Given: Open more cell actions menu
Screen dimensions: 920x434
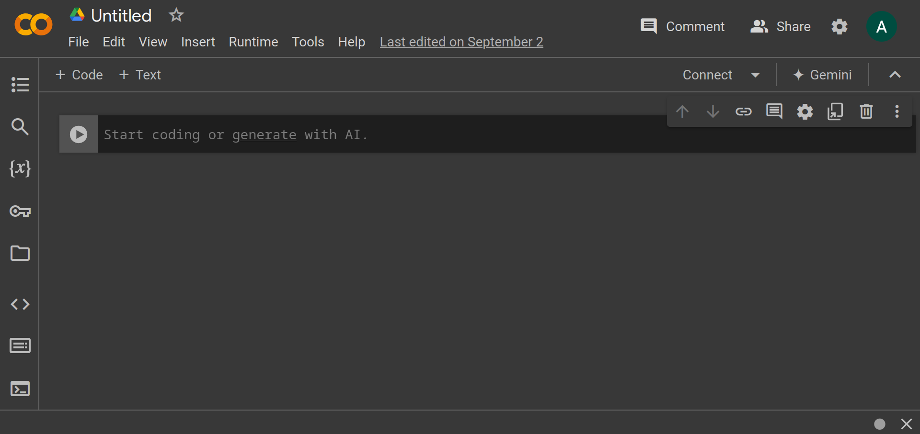Looking at the screenshot, I should pyautogui.click(x=897, y=111).
